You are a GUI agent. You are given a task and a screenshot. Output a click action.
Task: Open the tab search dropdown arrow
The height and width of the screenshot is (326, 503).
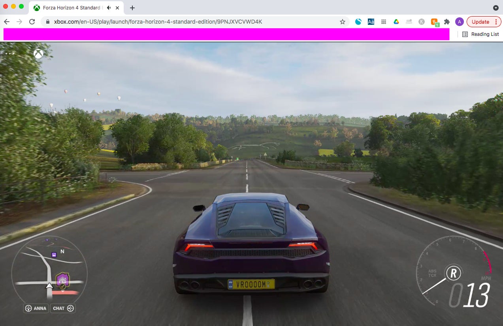click(x=495, y=8)
